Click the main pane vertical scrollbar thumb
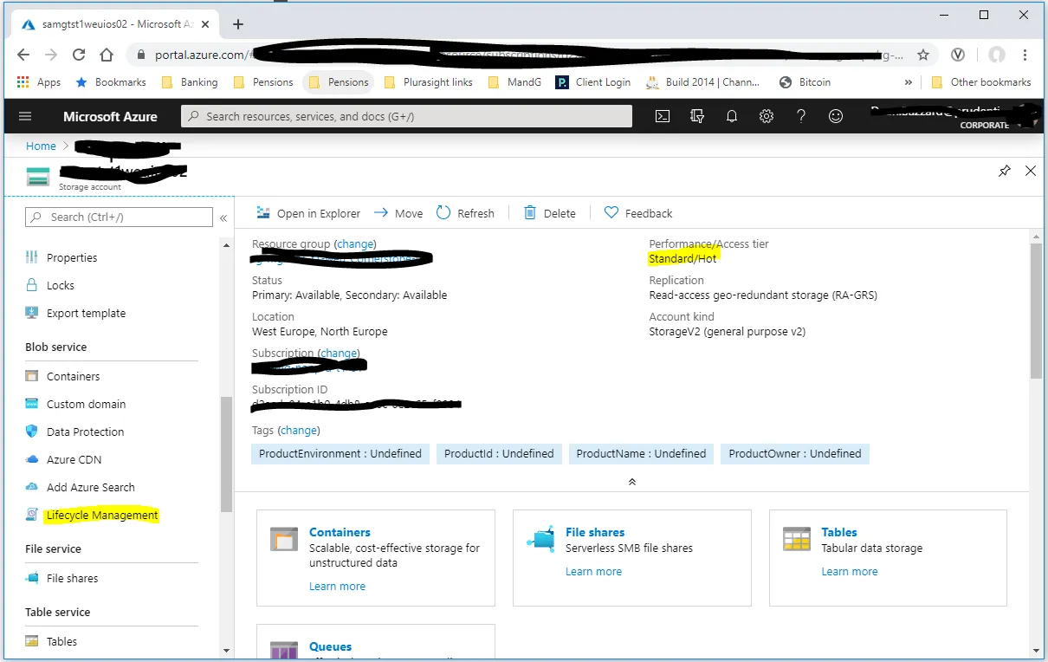The image size is (1048, 662). point(1036,311)
